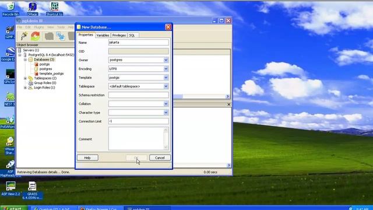Open the 'Shortcut to' desktop icon
Screen dimensions: 373x210
tap(54, 9)
